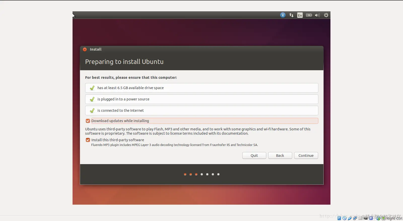
Task: Click the Fluendo MP3 plugin license note
Action: [175, 145]
